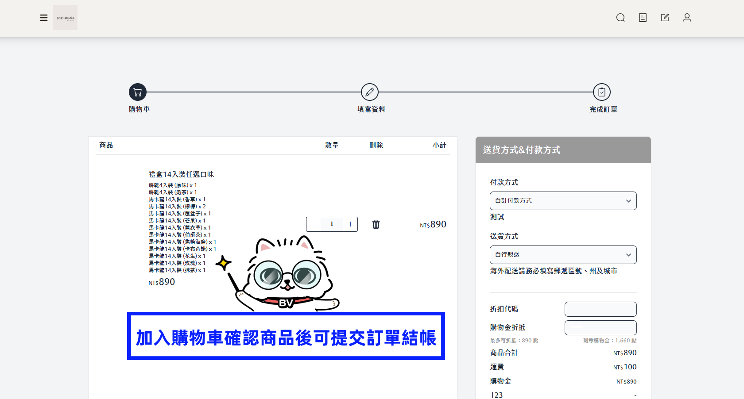Click line 馬卡龍14入裝 (檸檬) x 2
Screen dimensions: 744x399
click(177, 207)
